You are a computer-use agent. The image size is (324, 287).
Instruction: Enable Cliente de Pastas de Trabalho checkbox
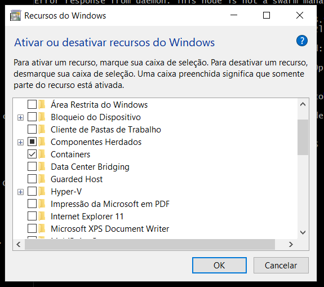[32, 130]
